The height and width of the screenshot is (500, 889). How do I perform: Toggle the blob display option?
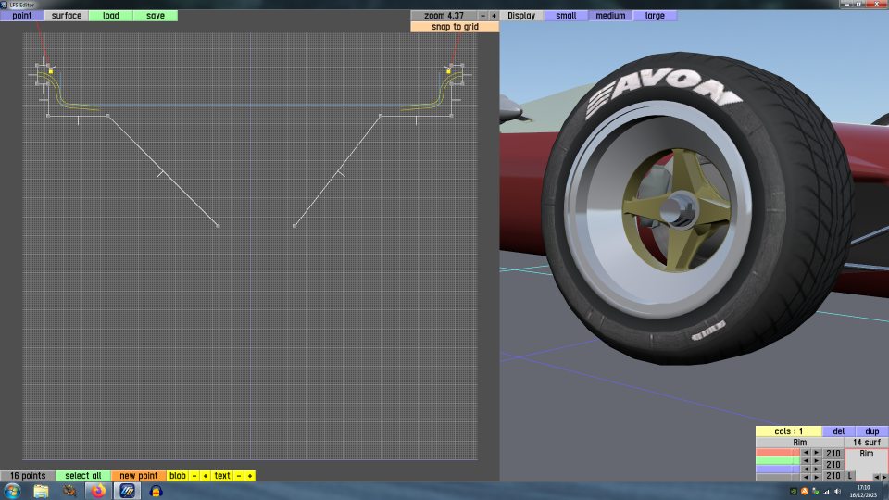tap(178, 476)
